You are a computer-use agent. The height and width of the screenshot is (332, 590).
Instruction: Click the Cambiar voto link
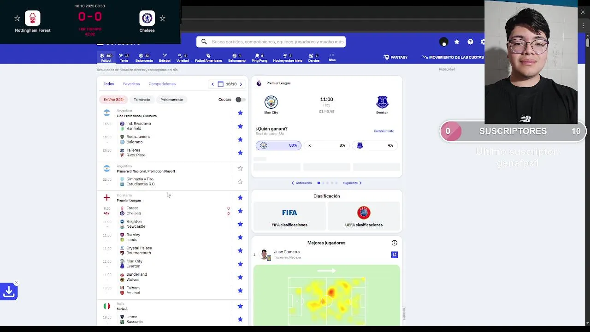click(x=384, y=131)
